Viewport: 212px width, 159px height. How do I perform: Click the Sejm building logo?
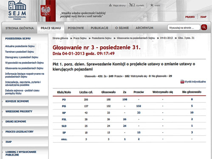pos(17,10)
